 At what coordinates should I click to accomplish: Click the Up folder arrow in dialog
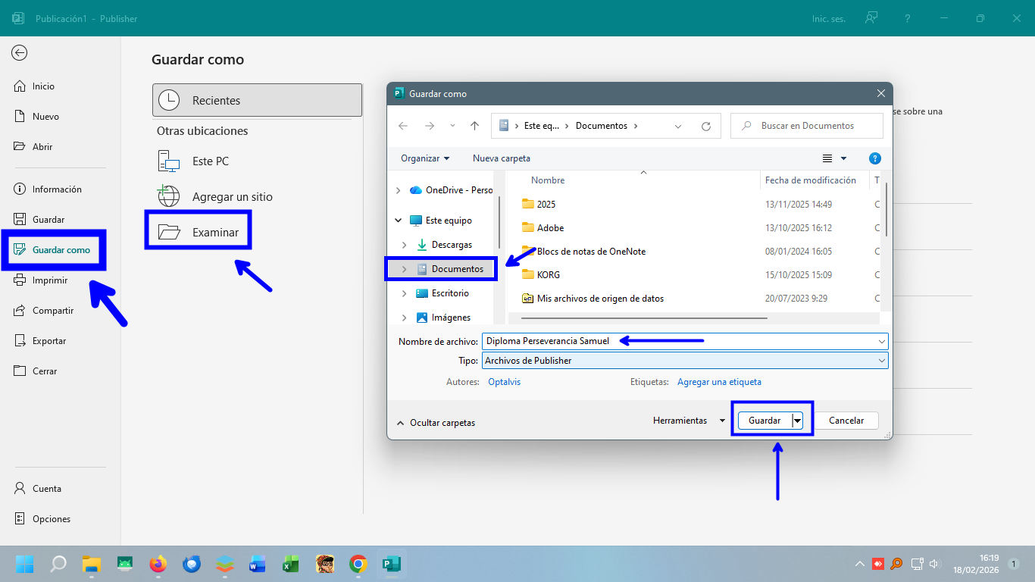coord(474,126)
